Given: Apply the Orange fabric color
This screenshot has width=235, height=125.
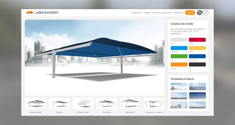Looking at the screenshot, I should click(x=179, y=64).
